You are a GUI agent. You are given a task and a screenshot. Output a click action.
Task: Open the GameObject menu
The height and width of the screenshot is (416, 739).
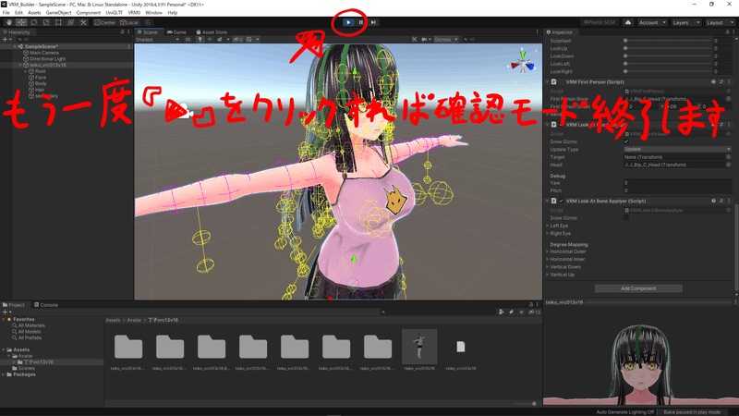tap(58, 13)
